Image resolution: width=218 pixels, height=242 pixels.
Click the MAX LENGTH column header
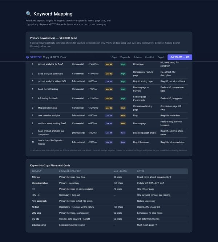pos(120,171)
